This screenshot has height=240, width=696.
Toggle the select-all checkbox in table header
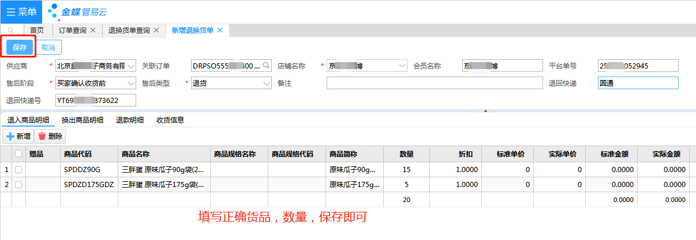[x=18, y=154]
